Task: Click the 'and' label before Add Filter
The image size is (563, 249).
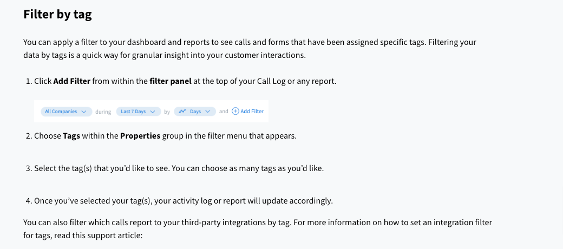Action: (x=224, y=111)
